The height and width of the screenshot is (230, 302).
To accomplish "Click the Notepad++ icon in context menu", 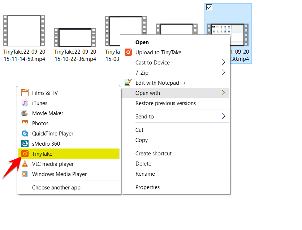I will [128, 83].
